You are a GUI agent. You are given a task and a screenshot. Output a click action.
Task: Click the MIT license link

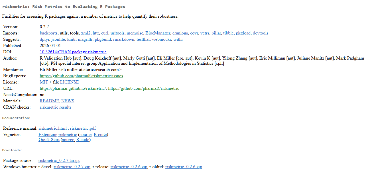point(44,82)
